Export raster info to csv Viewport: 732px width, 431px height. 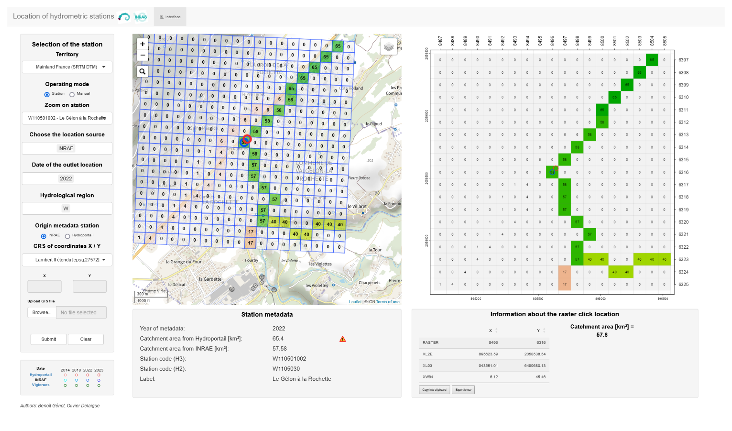pos(463,390)
